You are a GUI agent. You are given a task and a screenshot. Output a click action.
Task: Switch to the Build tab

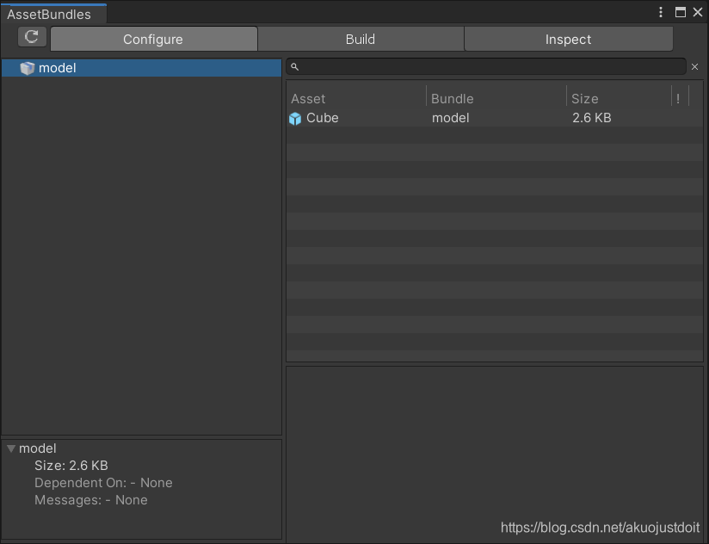pyautogui.click(x=361, y=39)
